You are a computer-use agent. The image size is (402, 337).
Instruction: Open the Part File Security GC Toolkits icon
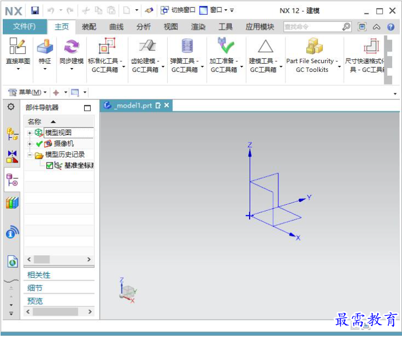point(315,46)
